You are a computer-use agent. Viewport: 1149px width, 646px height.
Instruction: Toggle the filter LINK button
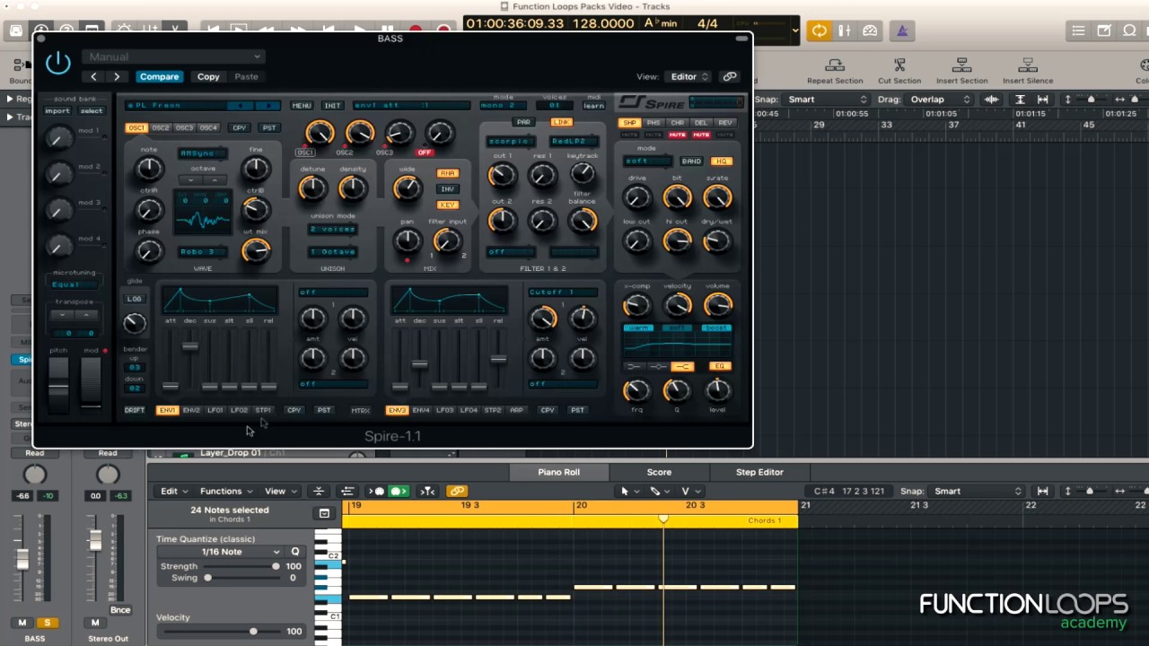click(561, 122)
